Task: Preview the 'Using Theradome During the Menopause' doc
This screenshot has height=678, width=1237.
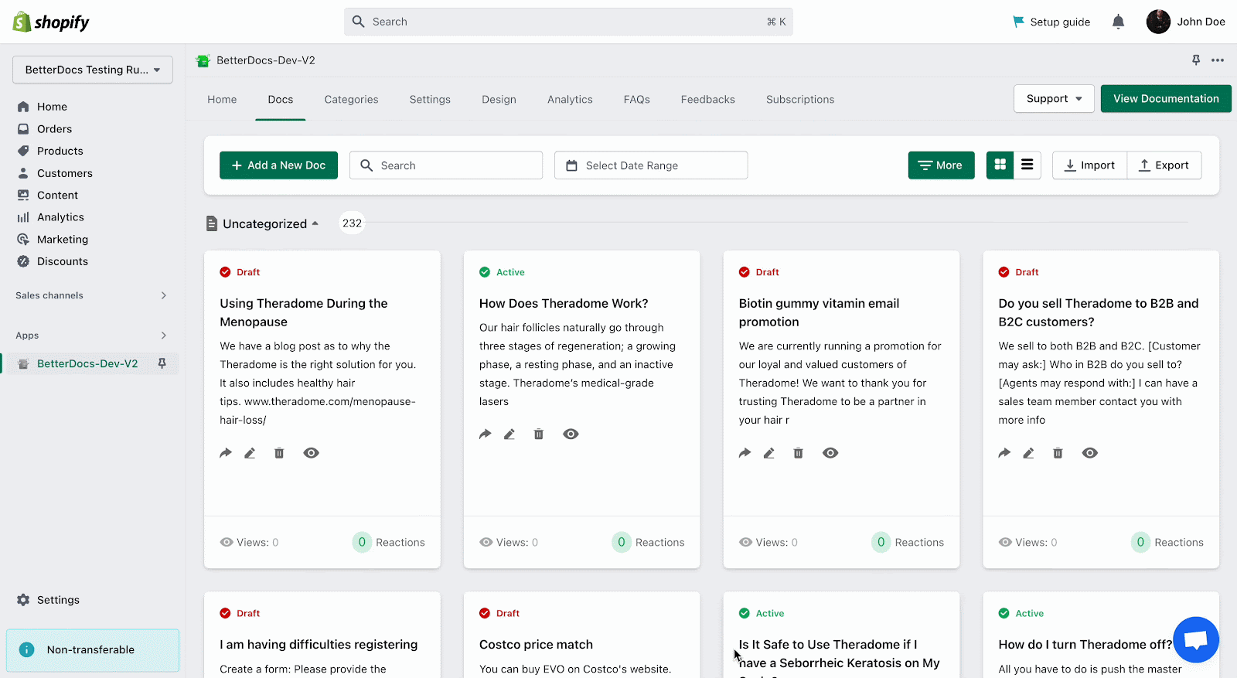Action: pos(311,453)
